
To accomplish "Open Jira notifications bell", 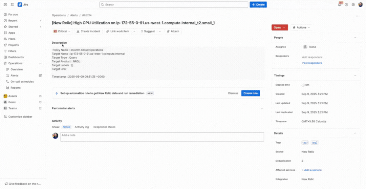I will (x=340, y=4).
